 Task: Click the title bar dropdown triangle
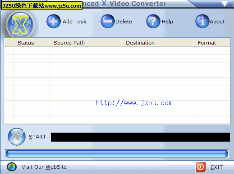click(225, 4)
